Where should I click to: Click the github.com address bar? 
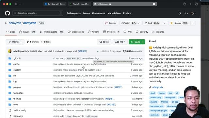point(125,4)
